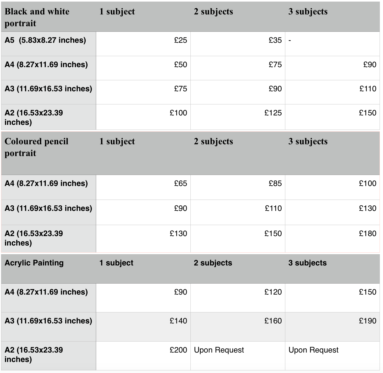The image size is (383, 373).
Task: Click acrylic A3 £140 price cell
Action: tap(178, 321)
